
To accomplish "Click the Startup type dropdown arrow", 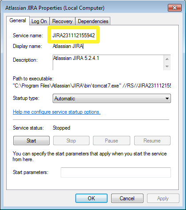I will click(167, 99).
